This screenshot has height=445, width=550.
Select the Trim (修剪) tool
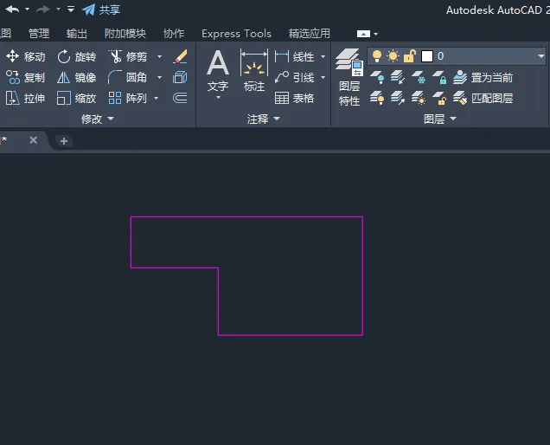[x=128, y=56]
